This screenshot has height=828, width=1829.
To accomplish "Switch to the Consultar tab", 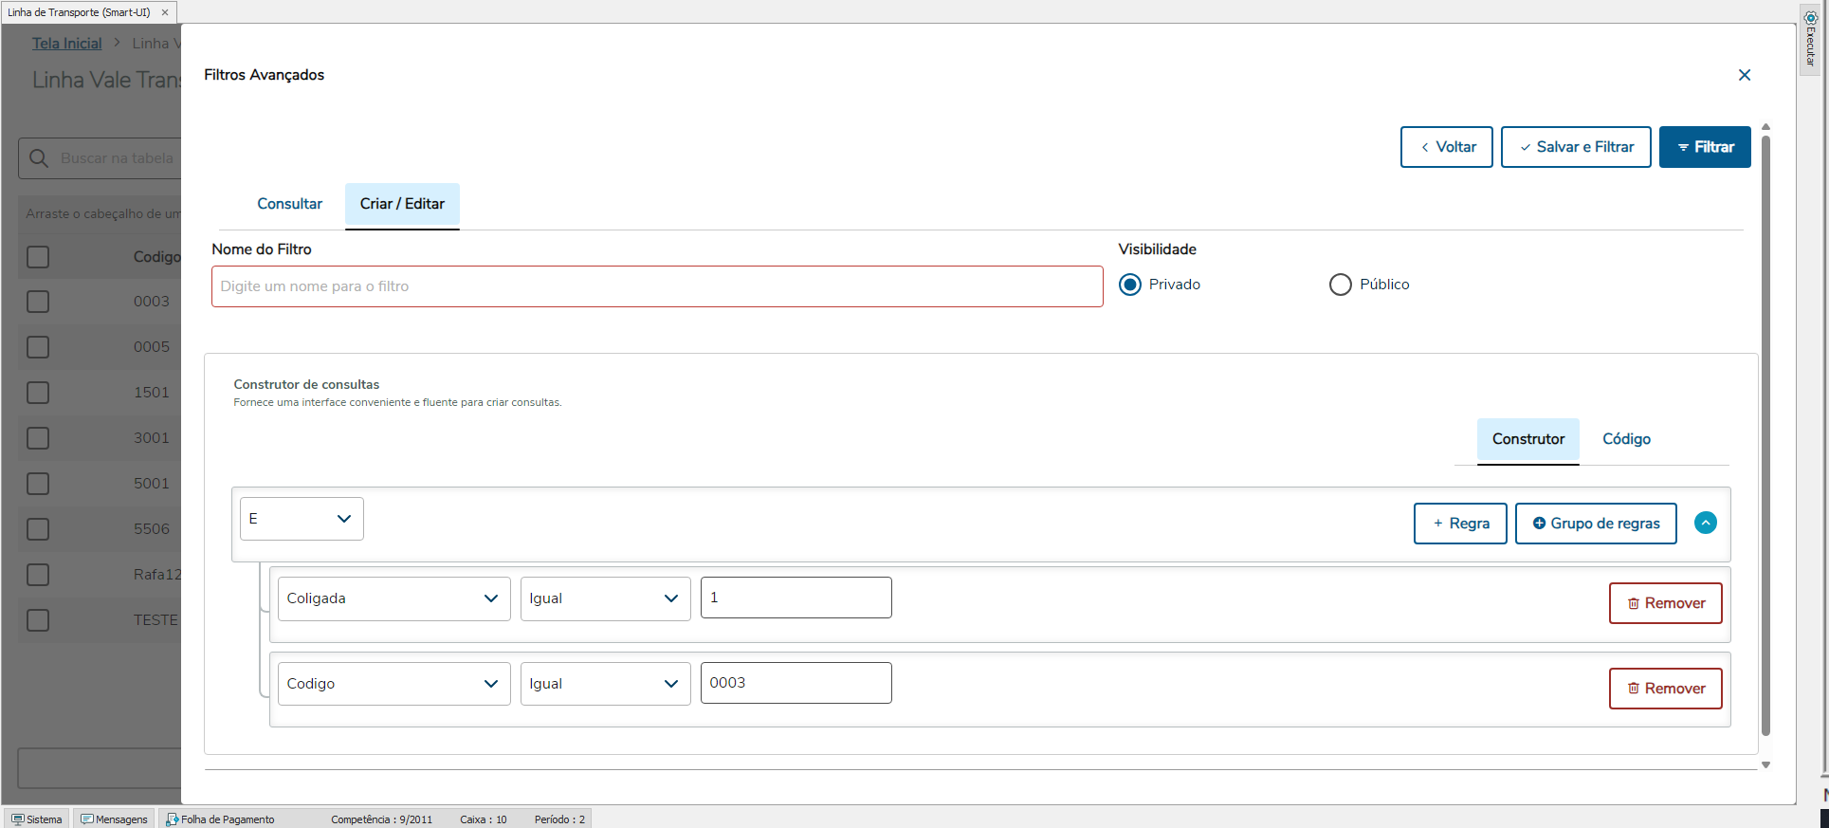I will [x=289, y=204].
